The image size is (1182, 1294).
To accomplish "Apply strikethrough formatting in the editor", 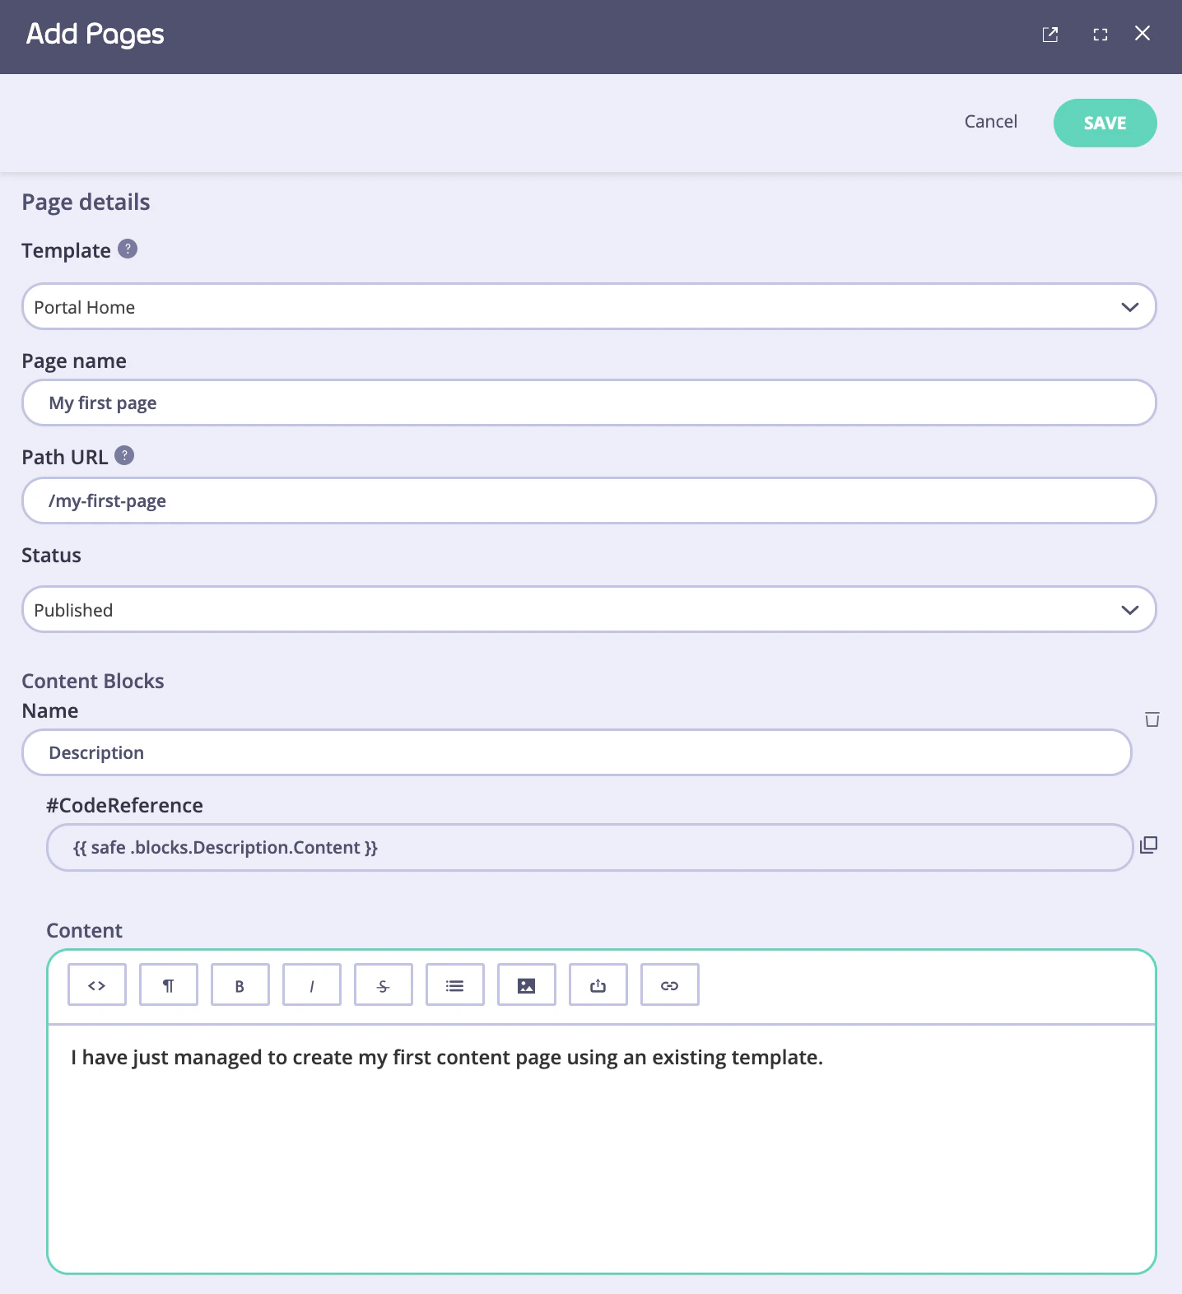I will coord(383,984).
